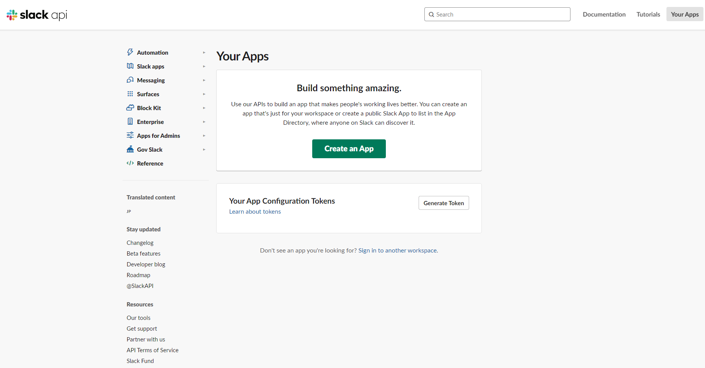The height and width of the screenshot is (368, 705).
Task: Open Reference in the sidebar
Action: (150, 164)
